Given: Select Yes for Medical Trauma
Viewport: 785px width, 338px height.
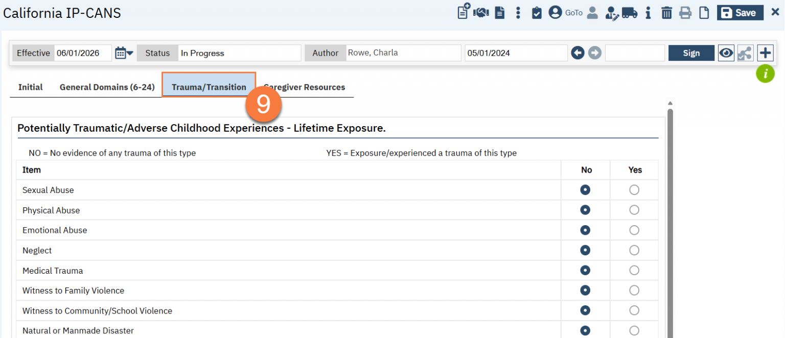Looking at the screenshot, I should pos(634,270).
